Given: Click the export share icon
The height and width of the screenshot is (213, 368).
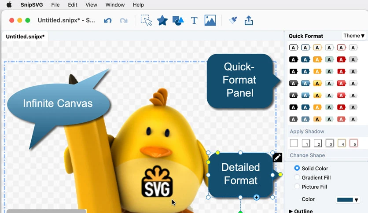Looking at the screenshot, I should click(x=249, y=20).
